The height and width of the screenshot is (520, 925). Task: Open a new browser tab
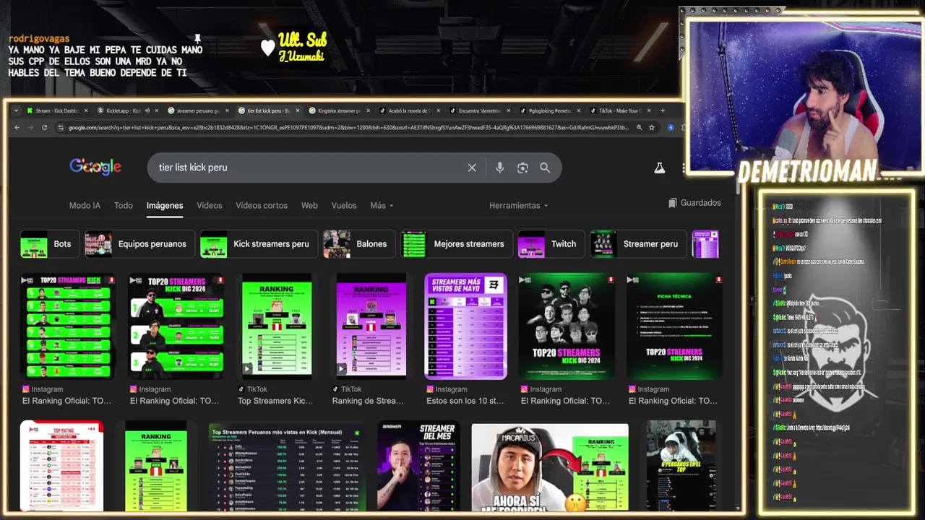pyautogui.click(x=662, y=110)
